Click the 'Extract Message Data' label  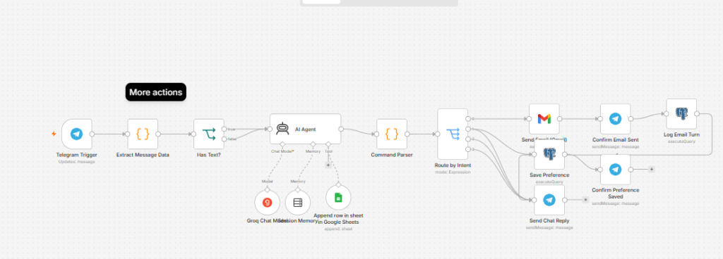(143, 156)
